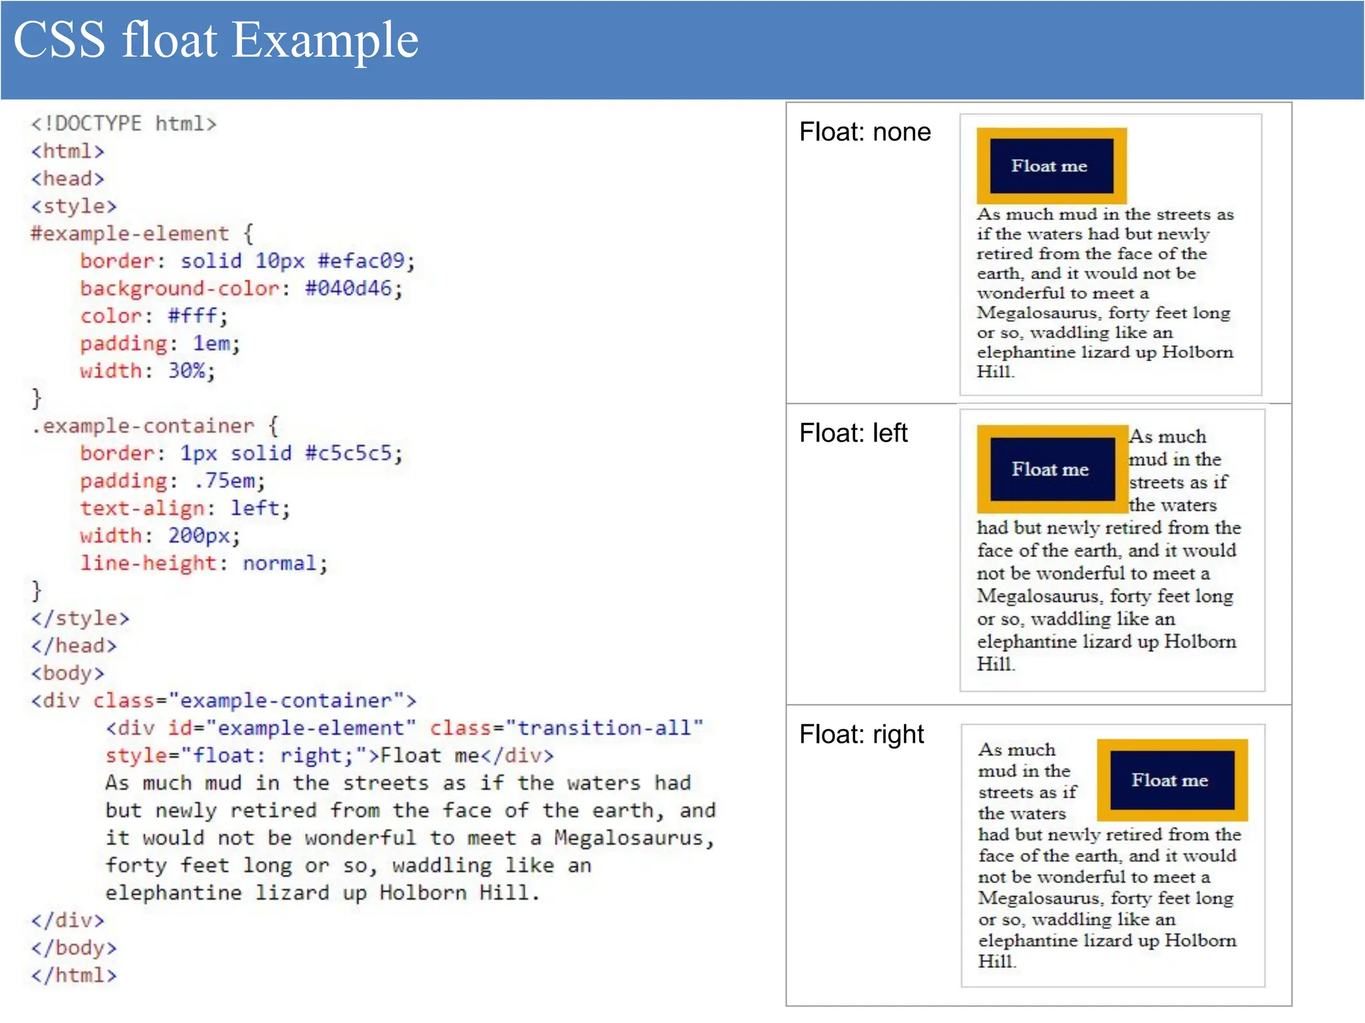Click the 'Float: right' label

pyautogui.click(x=861, y=735)
